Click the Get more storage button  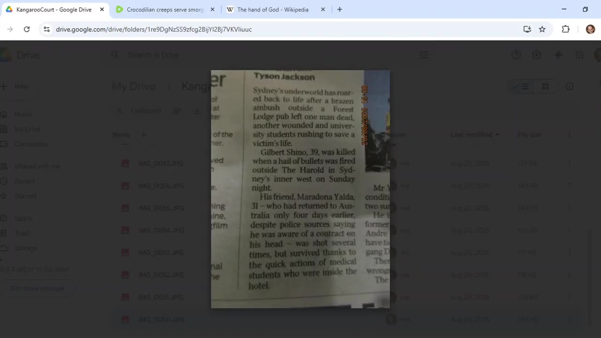tap(37, 288)
